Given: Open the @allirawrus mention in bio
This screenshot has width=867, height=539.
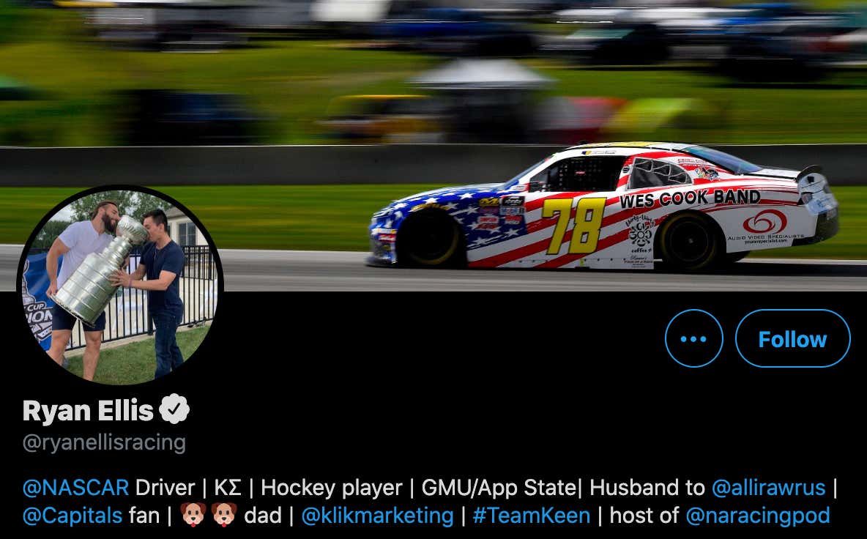Looking at the screenshot, I should (768, 488).
